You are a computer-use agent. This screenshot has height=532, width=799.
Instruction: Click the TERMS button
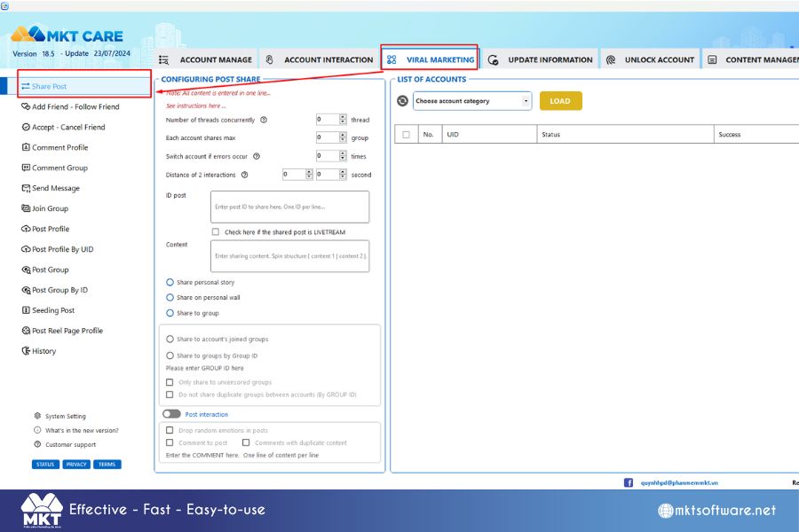click(x=107, y=465)
